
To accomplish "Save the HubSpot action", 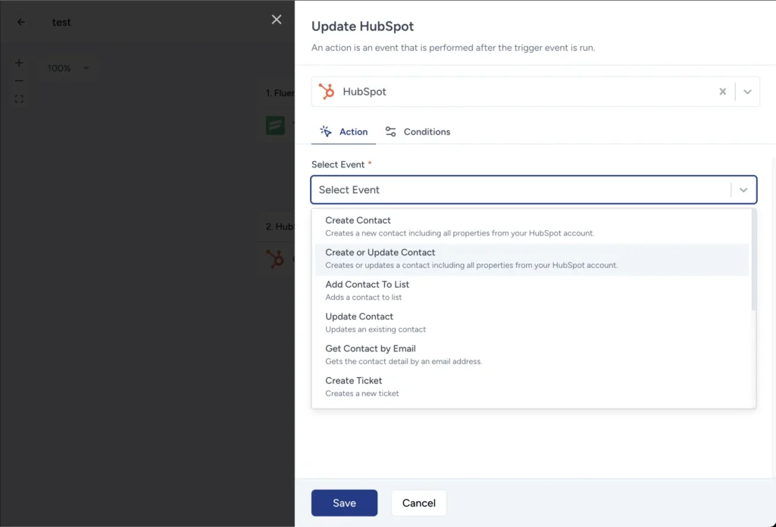I will (345, 503).
